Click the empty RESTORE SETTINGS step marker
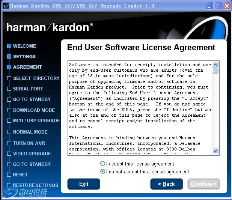232x200 pixels. [9, 185]
